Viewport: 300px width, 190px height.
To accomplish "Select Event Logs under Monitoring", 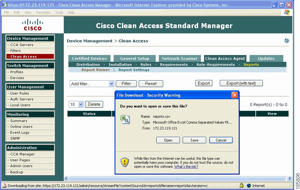I will 20,133.
